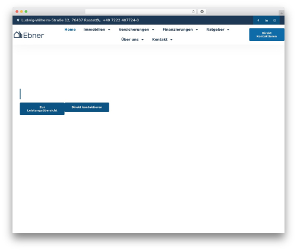Click the phone handset icon
This screenshot has width=297, height=251.
99,20
